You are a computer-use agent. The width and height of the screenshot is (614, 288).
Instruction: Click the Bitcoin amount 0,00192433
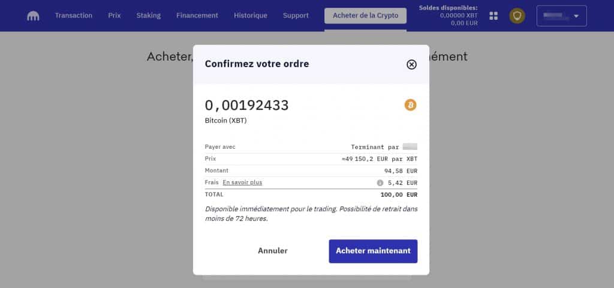pos(247,106)
